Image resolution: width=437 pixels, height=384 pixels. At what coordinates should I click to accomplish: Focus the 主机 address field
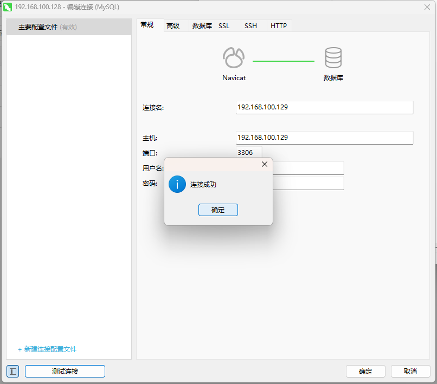tap(325, 138)
